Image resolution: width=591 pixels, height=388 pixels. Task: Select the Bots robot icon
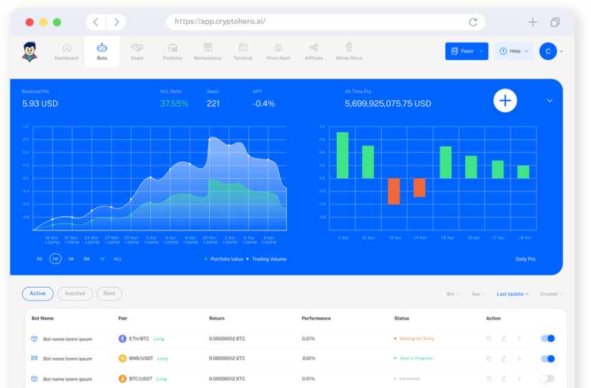click(102, 48)
